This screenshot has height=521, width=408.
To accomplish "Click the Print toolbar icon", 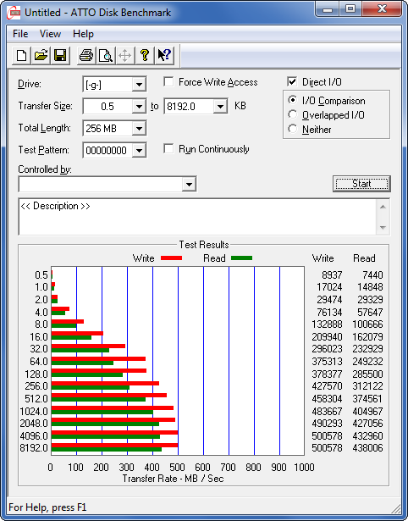I will click(86, 55).
